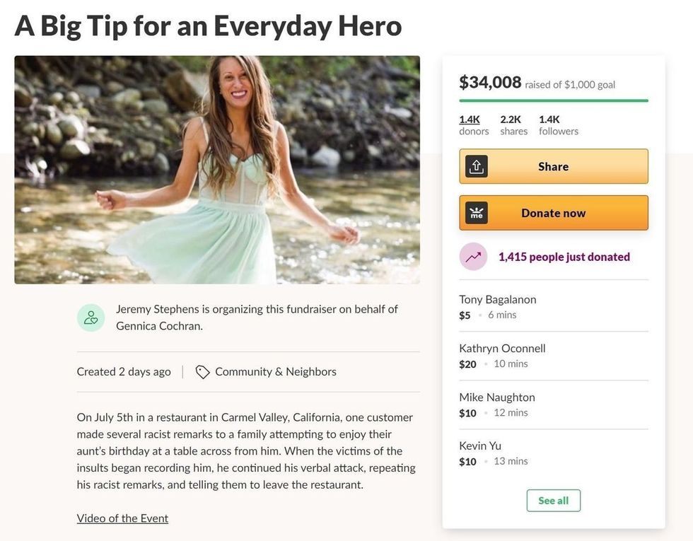Image resolution: width=693 pixels, height=541 pixels.
Task: Click the GoFundMe logo icon on Donate now
Action: pyautogui.click(x=477, y=212)
